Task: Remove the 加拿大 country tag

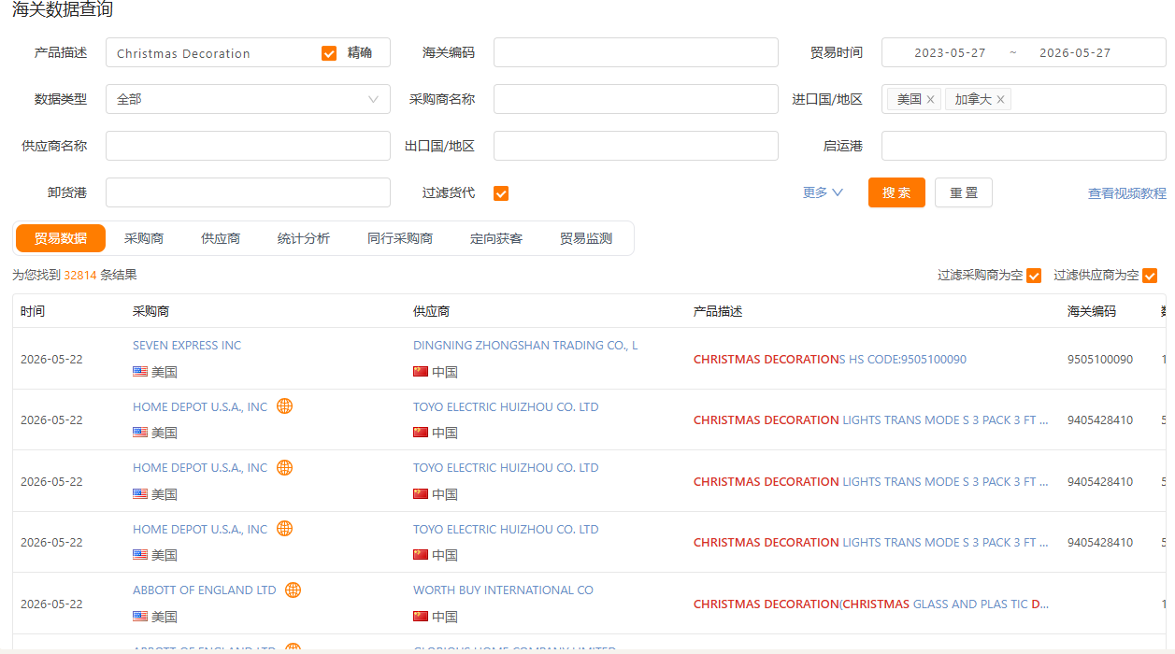Action: (x=1000, y=99)
